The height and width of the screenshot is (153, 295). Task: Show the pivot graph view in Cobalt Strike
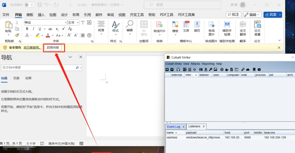point(185,70)
